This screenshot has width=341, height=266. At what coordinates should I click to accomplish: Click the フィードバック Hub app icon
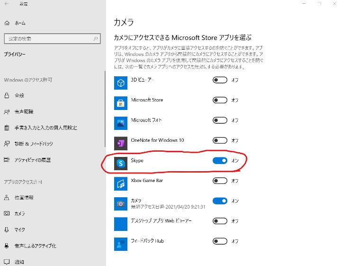point(121,244)
